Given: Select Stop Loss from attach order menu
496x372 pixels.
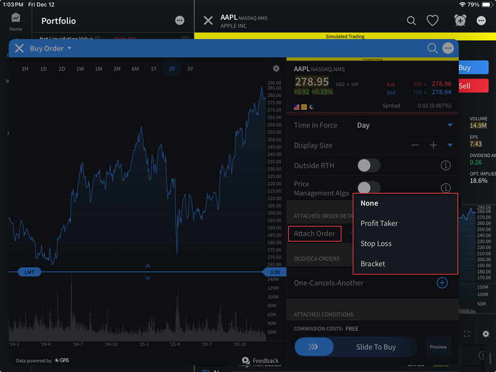Looking at the screenshot, I should 376,244.
